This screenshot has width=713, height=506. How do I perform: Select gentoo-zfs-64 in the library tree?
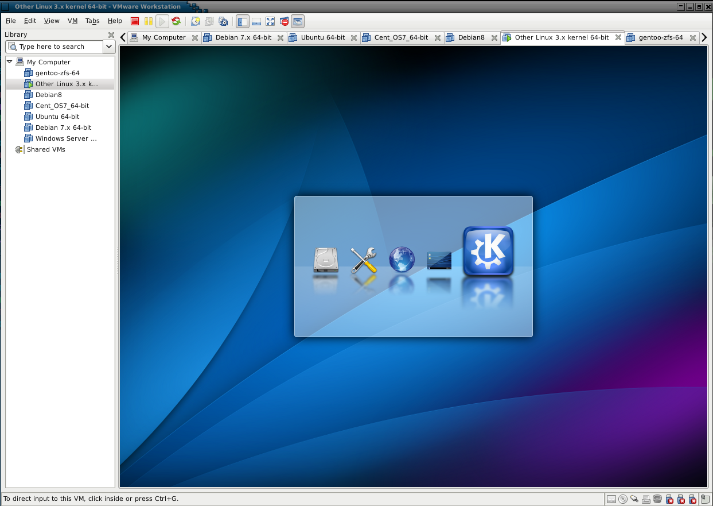click(57, 73)
